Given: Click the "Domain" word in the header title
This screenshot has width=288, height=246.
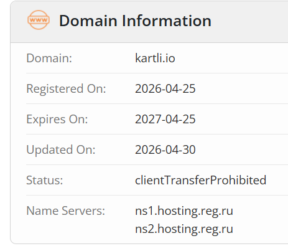Looking at the screenshot, I should tap(88, 21).
